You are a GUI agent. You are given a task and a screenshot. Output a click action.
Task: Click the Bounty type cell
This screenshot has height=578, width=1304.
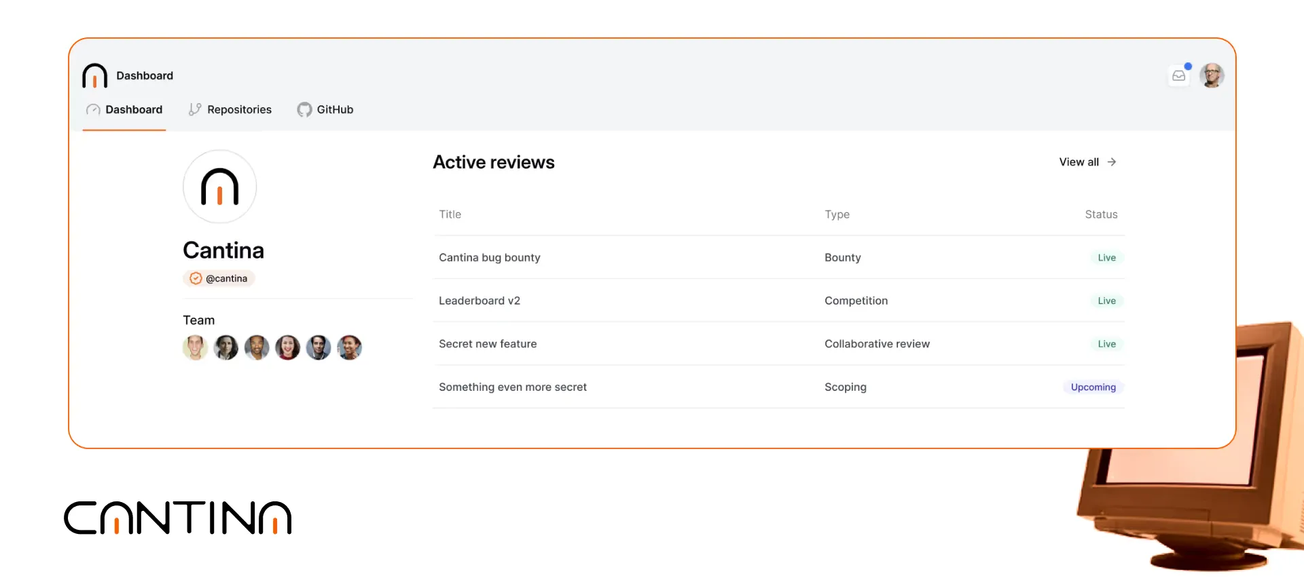(x=843, y=258)
